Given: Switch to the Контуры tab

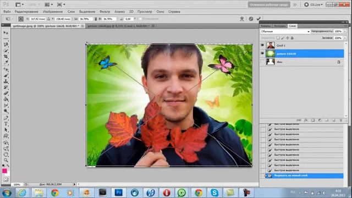Looking at the screenshot, I should [280, 26].
